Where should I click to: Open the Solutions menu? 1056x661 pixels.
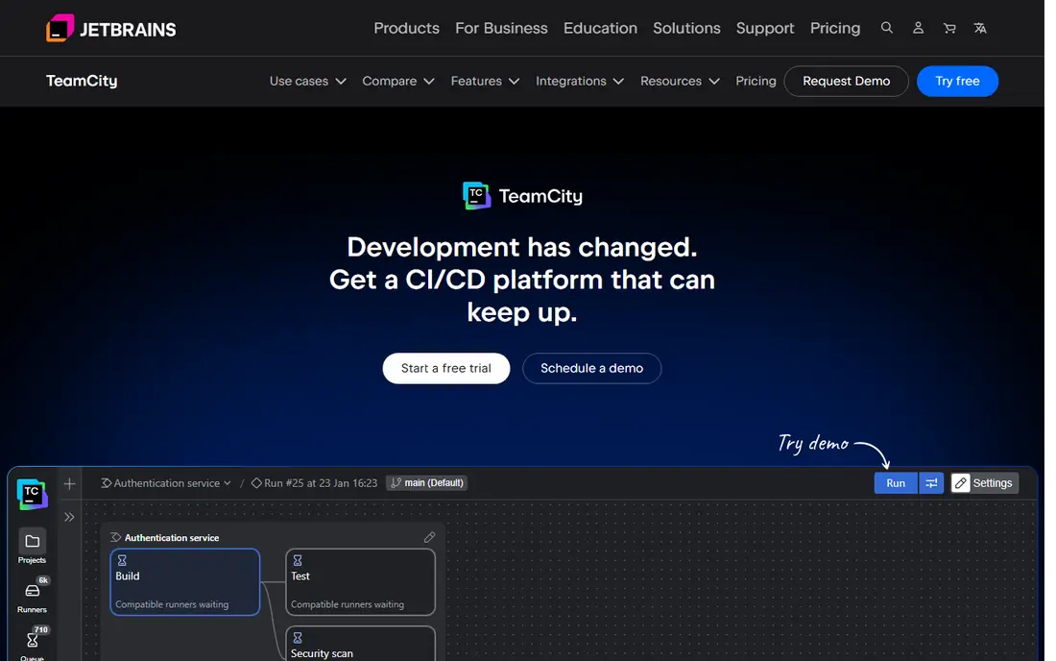[x=686, y=28]
